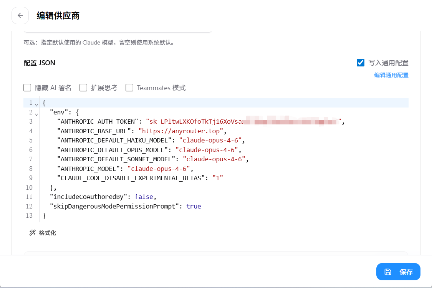432x288 pixels.
Task: Click the format magic wand icon
Action: click(33, 233)
